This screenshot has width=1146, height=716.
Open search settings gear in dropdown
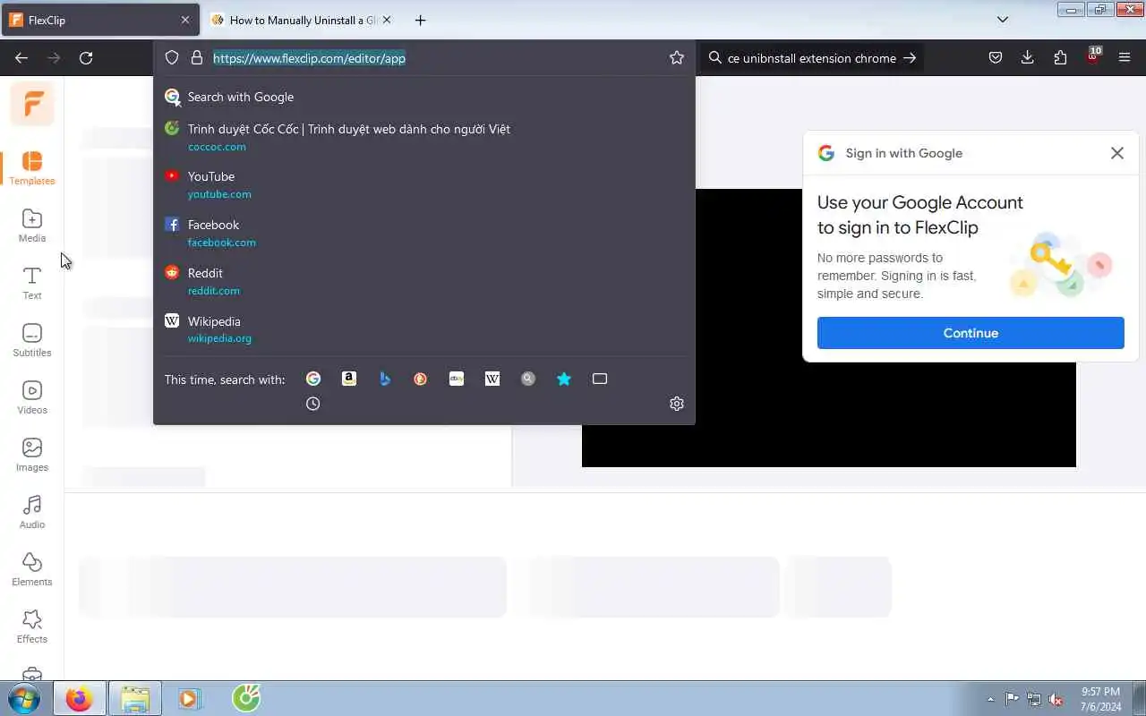pyautogui.click(x=677, y=404)
